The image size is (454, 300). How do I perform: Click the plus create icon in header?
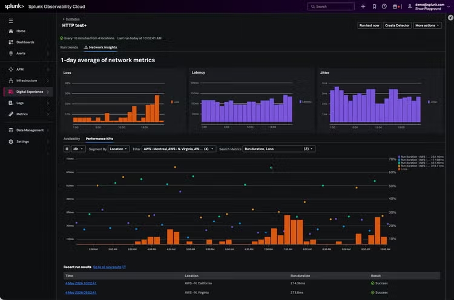(363, 7)
